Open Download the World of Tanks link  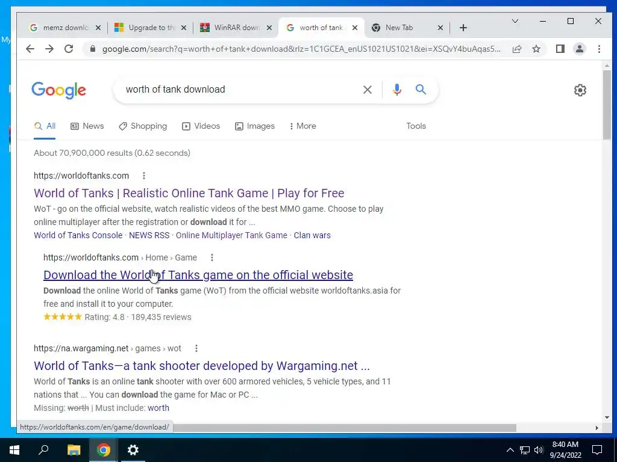tap(198, 275)
